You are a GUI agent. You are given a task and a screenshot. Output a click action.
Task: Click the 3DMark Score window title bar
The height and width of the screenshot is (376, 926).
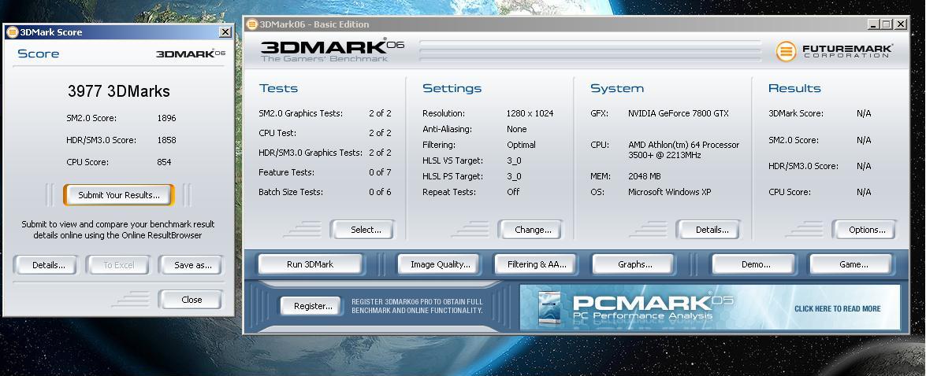click(118, 31)
